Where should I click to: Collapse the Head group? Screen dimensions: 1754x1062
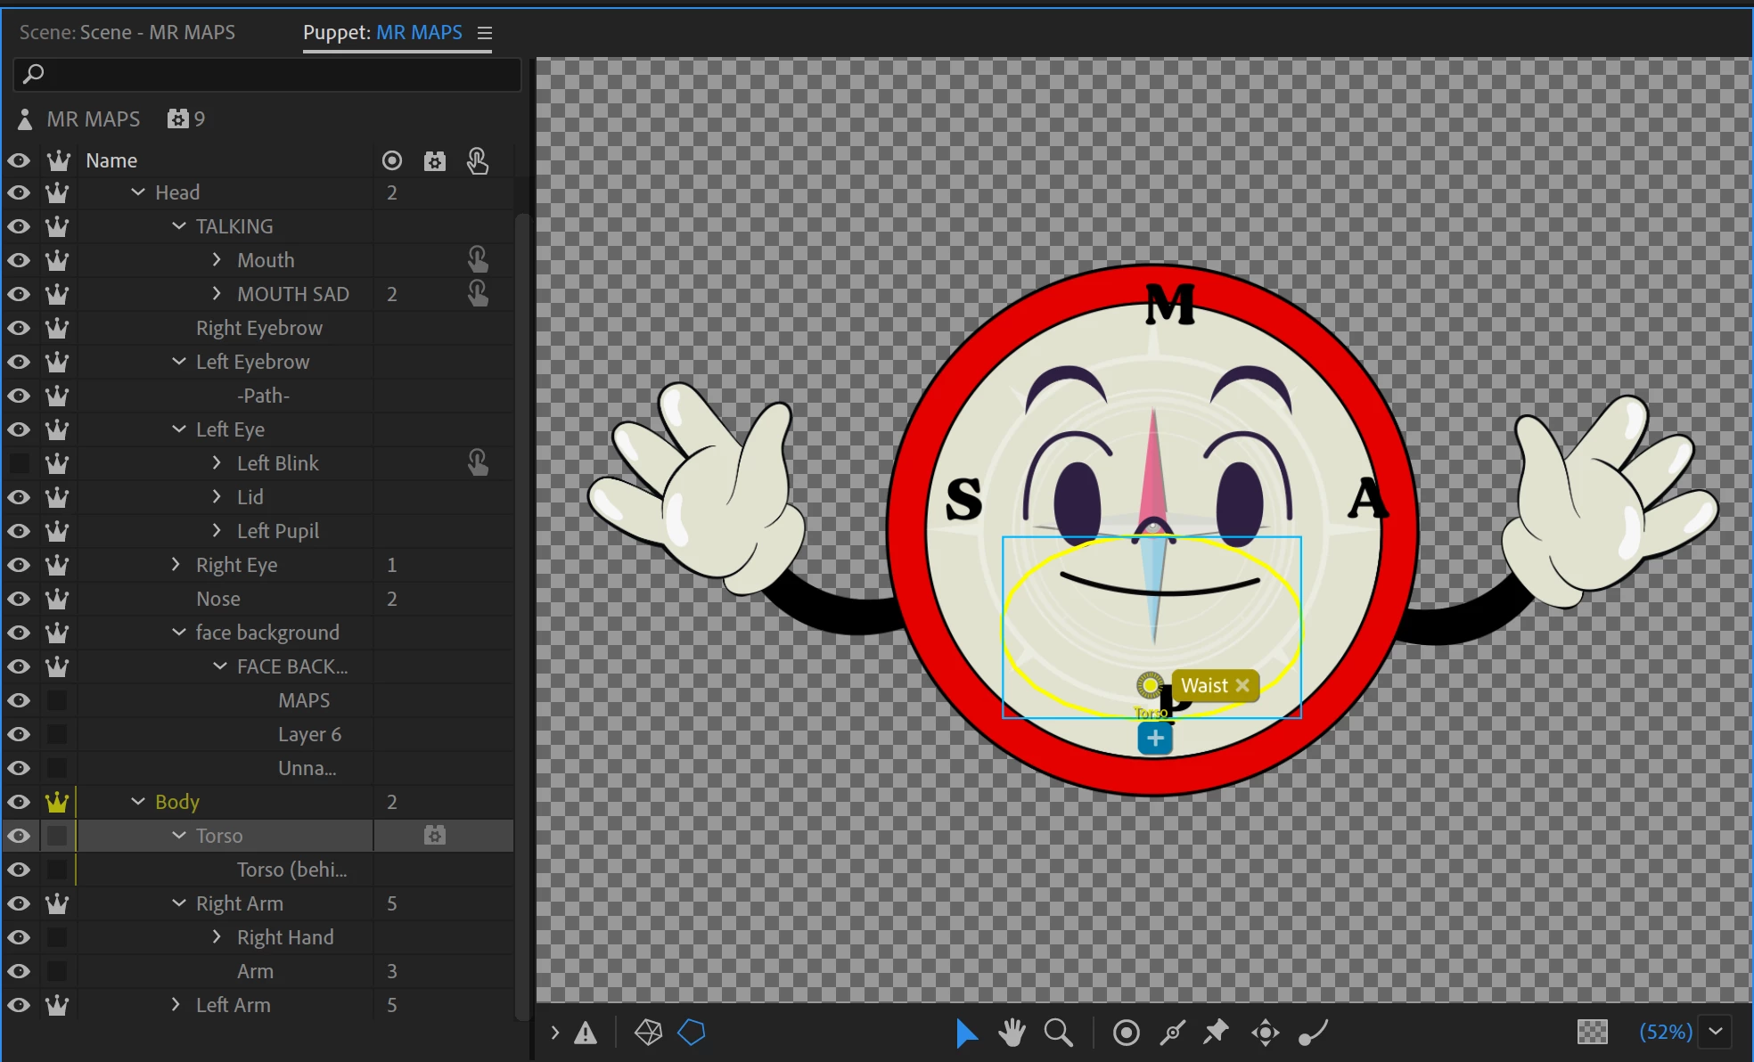coord(138,192)
